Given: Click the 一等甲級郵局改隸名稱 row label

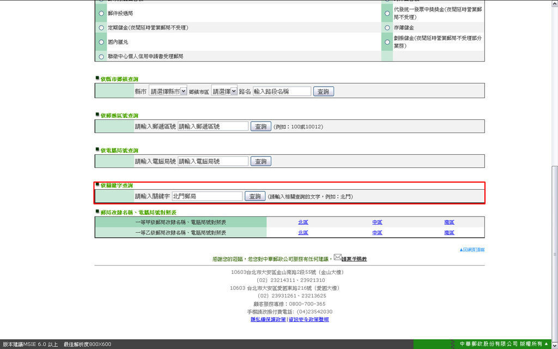Looking at the screenshot, I should click(181, 222).
